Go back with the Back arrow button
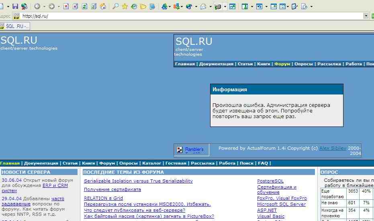The height and width of the screenshot is (221, 374). pyautogui.click(x=37, y=6)
